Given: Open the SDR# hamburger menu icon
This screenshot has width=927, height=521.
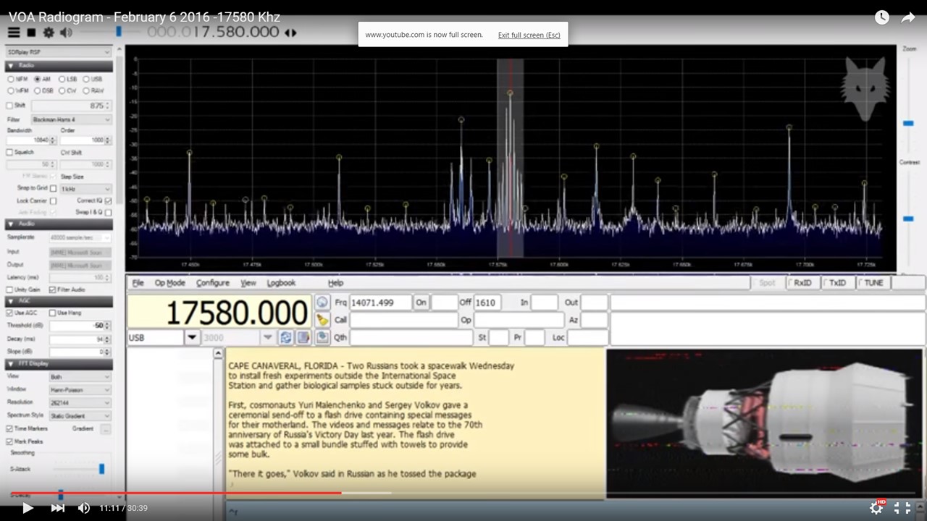Looking at the screenshot, I should click(14, 33).
